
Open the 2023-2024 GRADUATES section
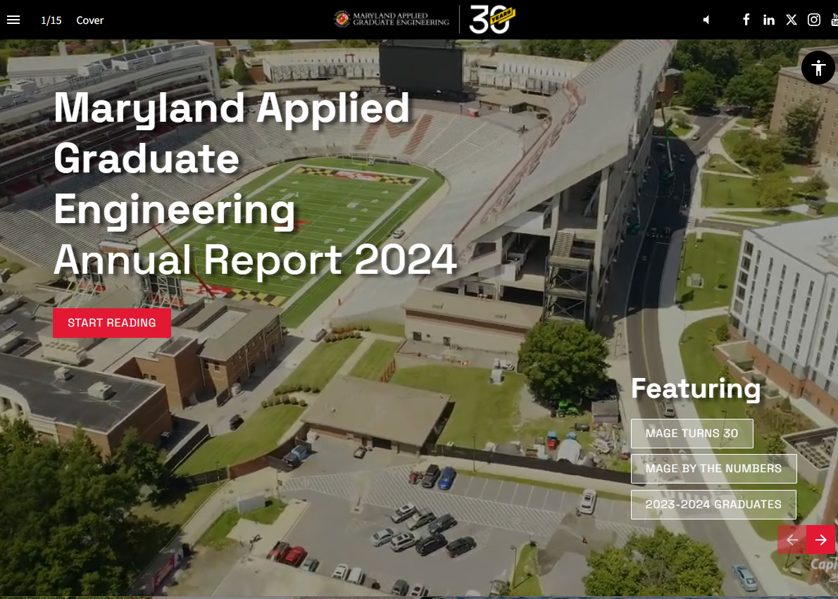tap(713, 505)
